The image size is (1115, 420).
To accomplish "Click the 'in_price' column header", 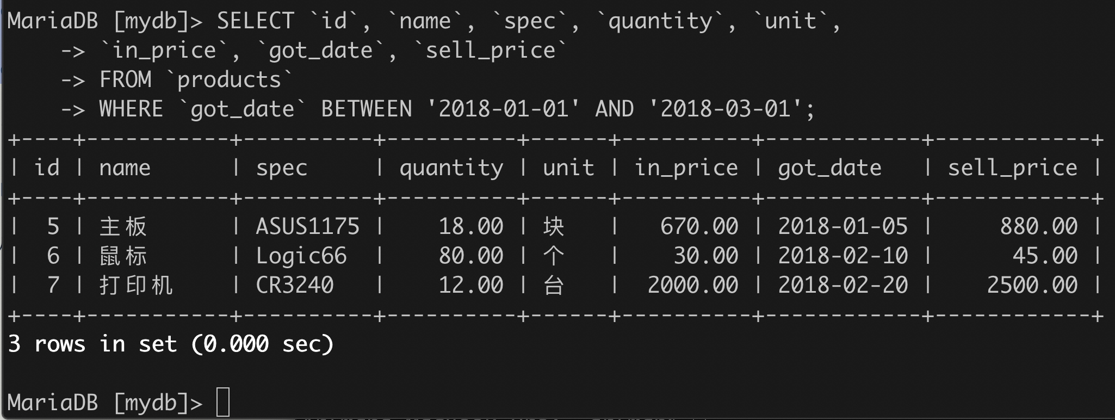I will (686, 168).
